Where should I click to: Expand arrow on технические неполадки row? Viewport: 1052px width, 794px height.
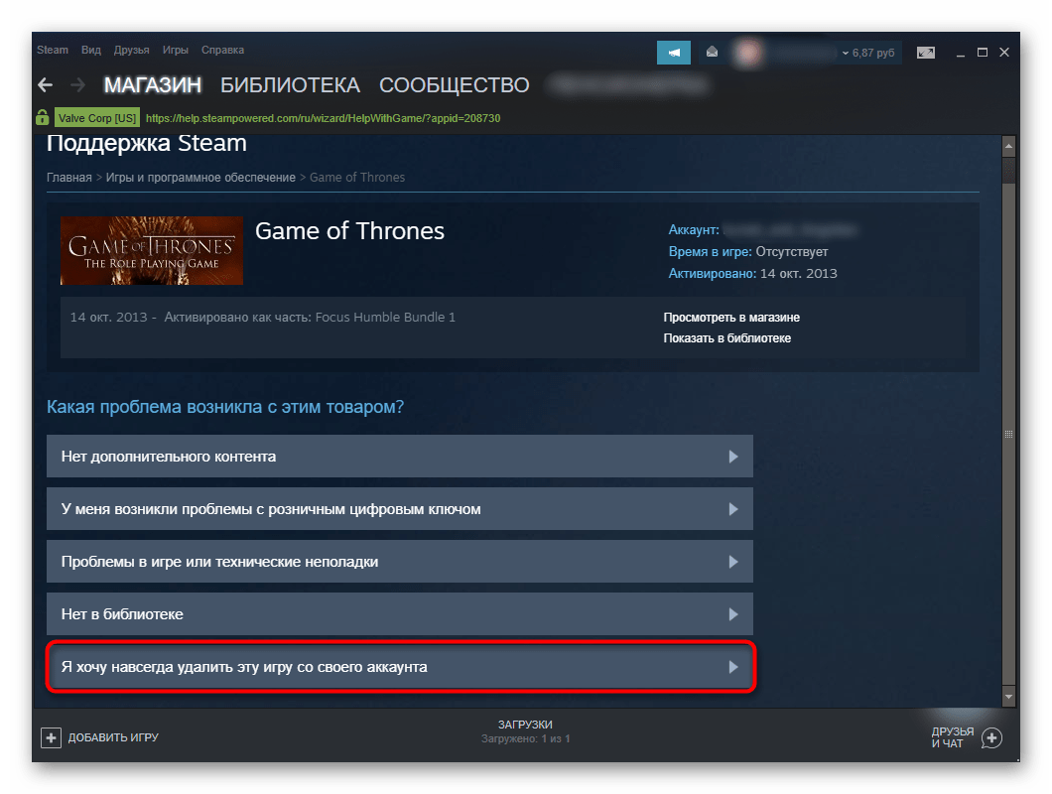point(733,562)
